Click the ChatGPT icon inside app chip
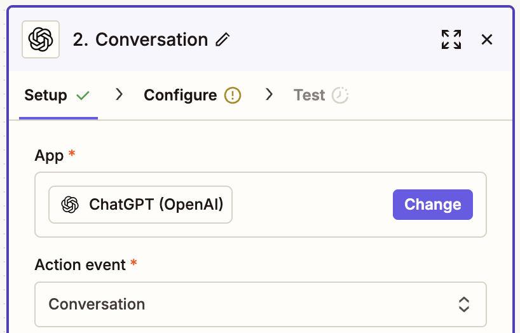 [x=70, y=205]
